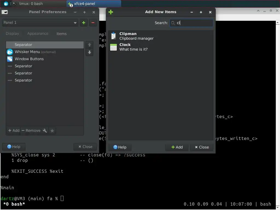Select the highlighted Separator row
The image size is (280, 210).
(x=45, y=45)
